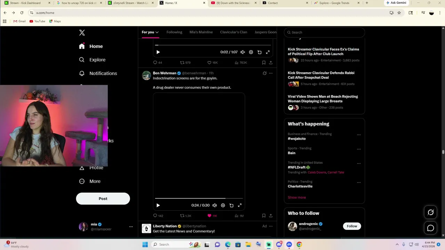View analytics showing 763K views
Image resolution: width=445 pixels, height=250 pixels.
click(x=241, y=62)
